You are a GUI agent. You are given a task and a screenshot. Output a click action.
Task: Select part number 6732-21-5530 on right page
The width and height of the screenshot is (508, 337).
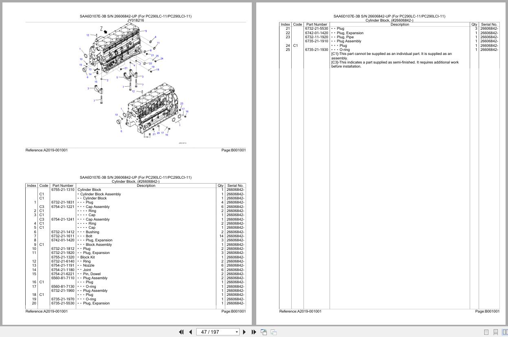[317, 28]
